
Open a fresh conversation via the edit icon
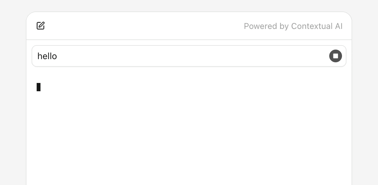[40, 26]
